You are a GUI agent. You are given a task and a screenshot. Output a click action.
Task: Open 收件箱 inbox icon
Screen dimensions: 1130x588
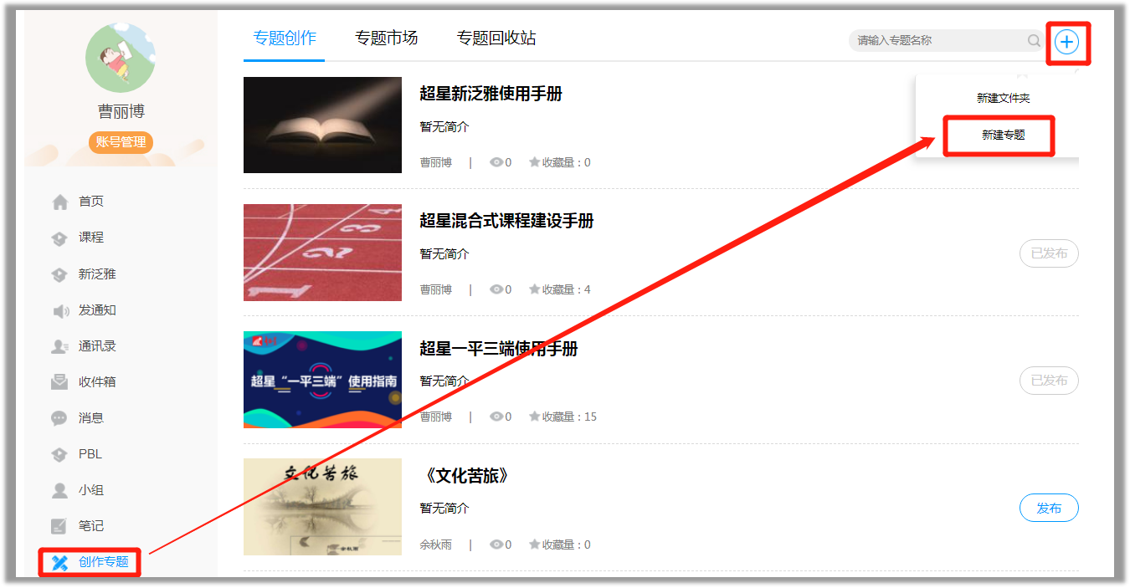(59, 382)
